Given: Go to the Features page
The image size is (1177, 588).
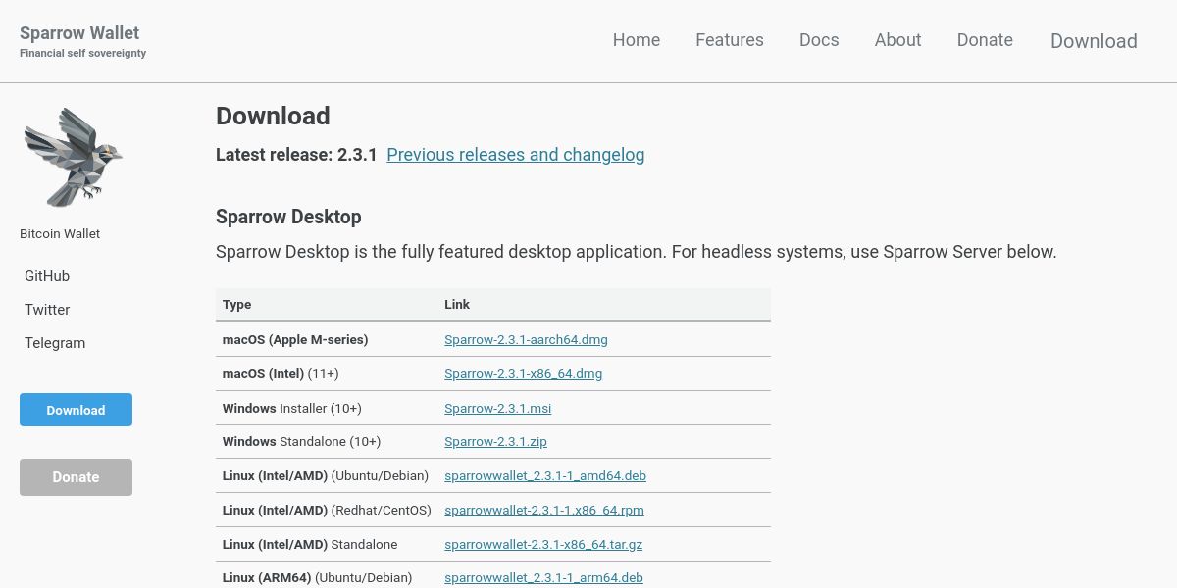Looking at the screenshot, I should 730,40.
